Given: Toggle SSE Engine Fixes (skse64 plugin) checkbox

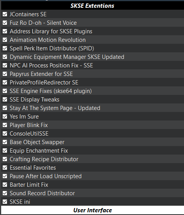Looking at the screenshot, I should (x=5, y=91).
